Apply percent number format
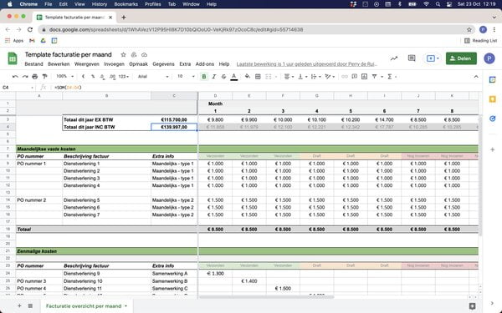 (93, 77)
